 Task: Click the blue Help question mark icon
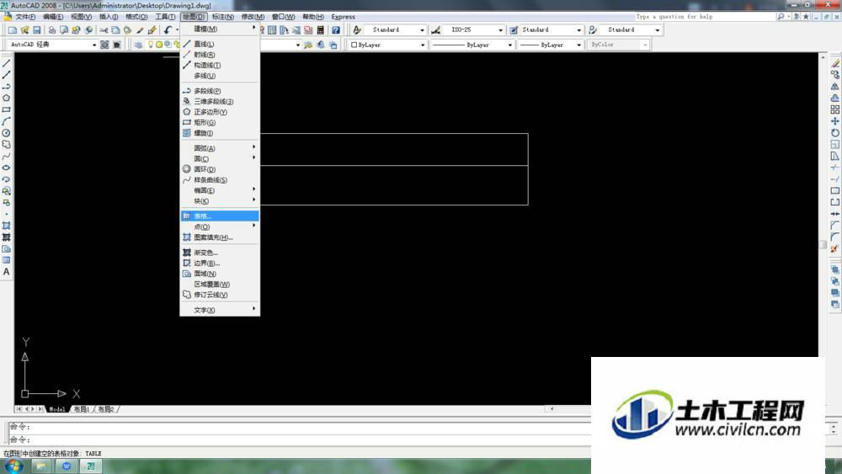coord(336,30)
